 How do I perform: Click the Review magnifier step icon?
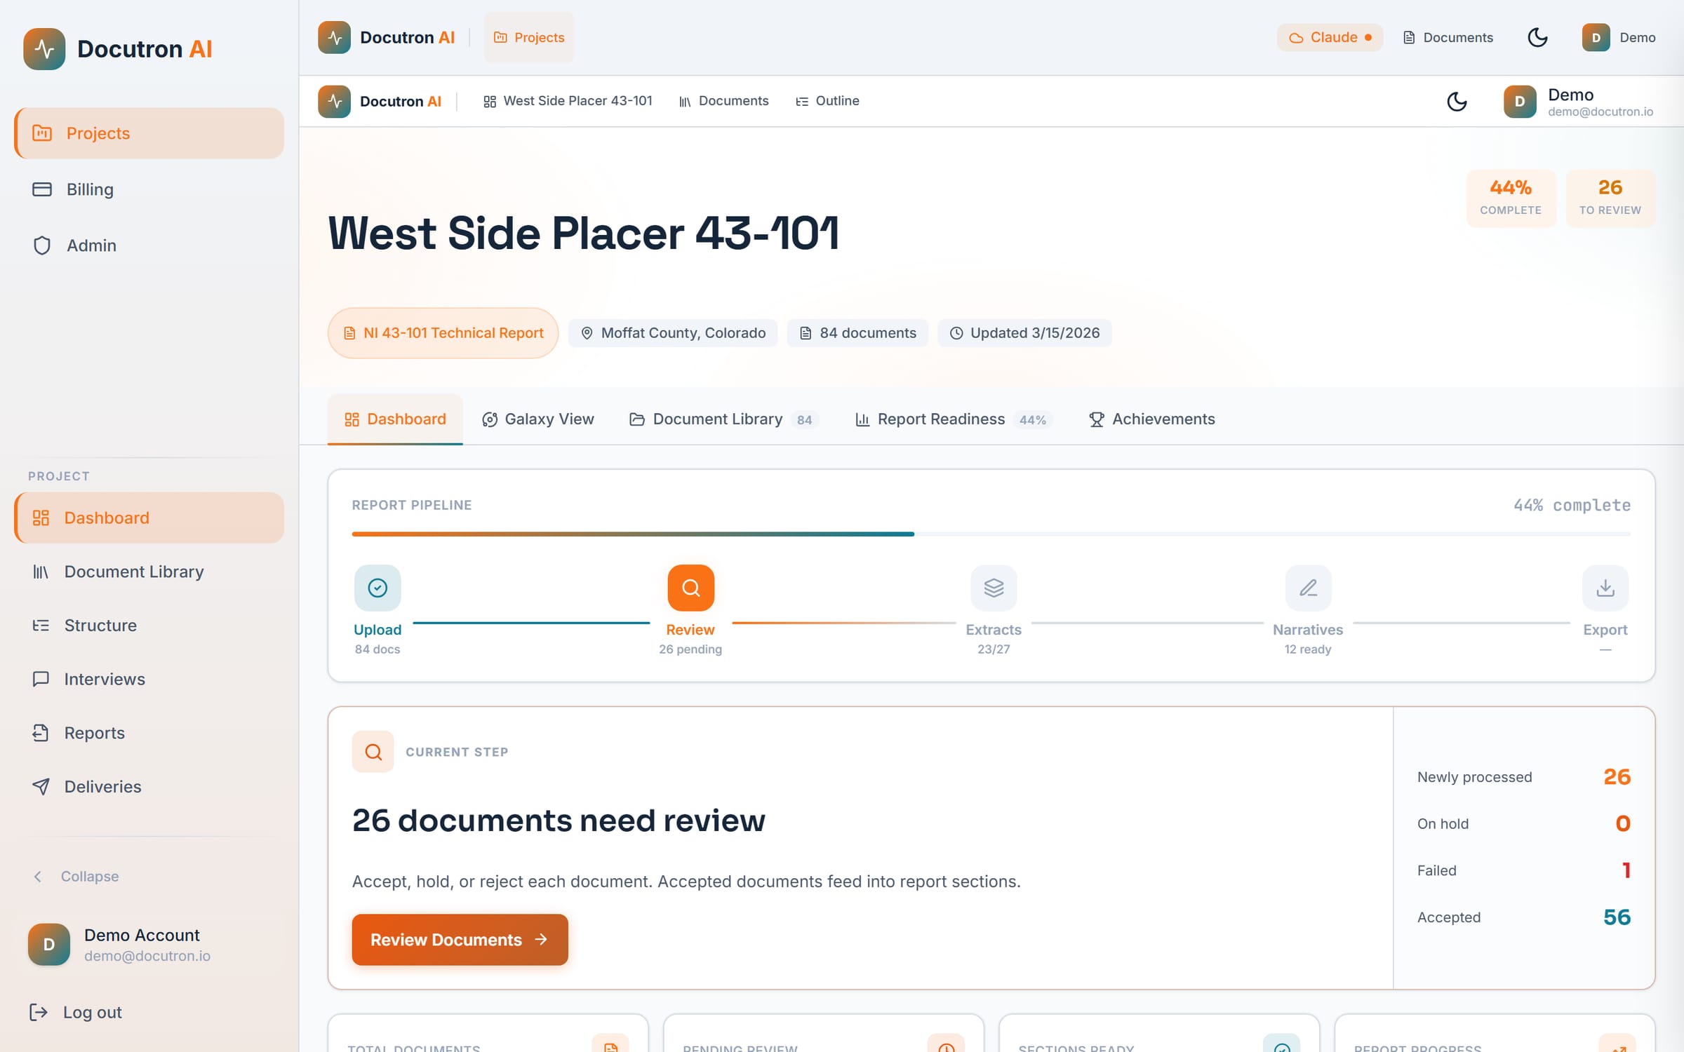690,588
